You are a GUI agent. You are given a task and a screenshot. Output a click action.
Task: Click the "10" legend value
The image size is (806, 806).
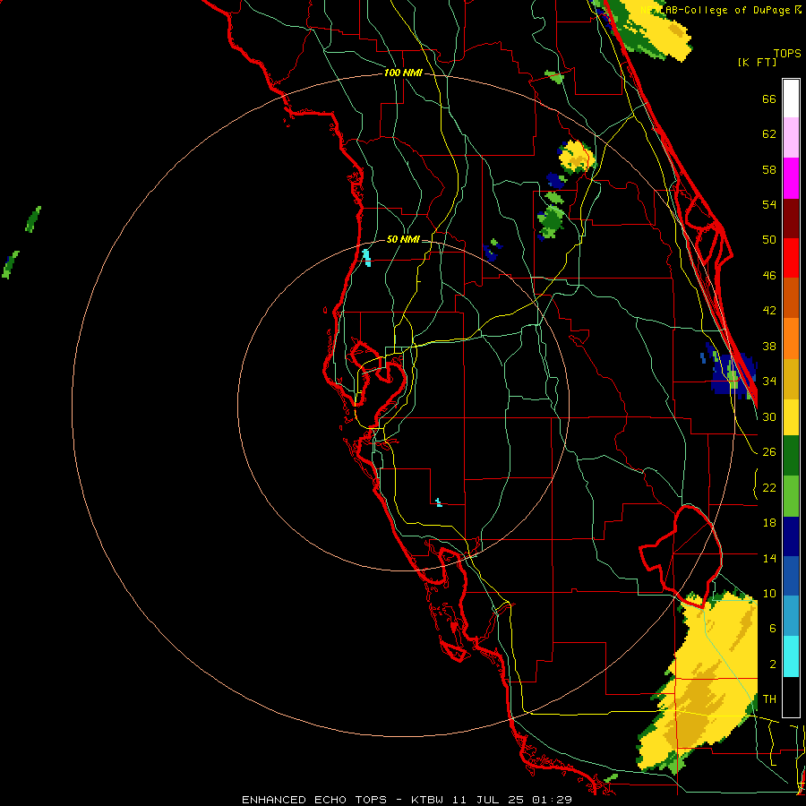[769, 593]
